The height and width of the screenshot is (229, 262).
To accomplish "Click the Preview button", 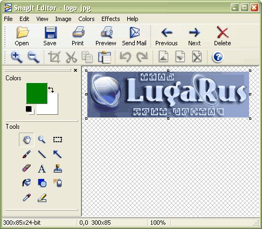I will click(x=106, y=36).
